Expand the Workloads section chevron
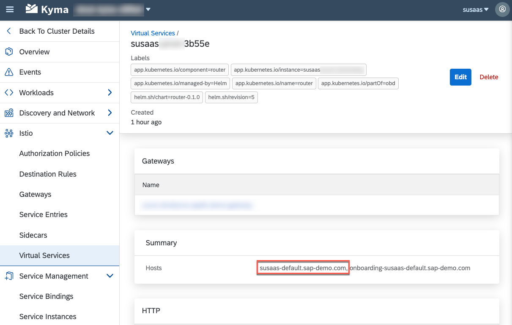This screenshot has height=325, width=512. 110,93
